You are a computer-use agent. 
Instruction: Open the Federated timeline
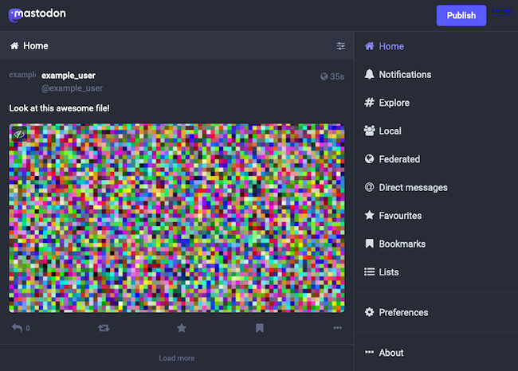tap(399, 159)
